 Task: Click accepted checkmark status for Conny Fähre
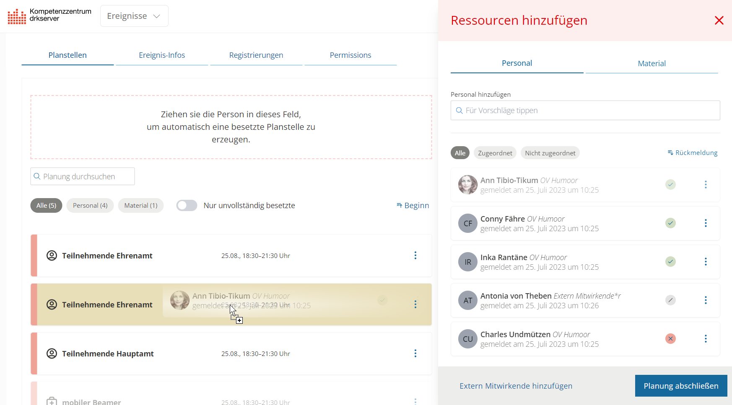pyautogui.click(x=671, y=223)
